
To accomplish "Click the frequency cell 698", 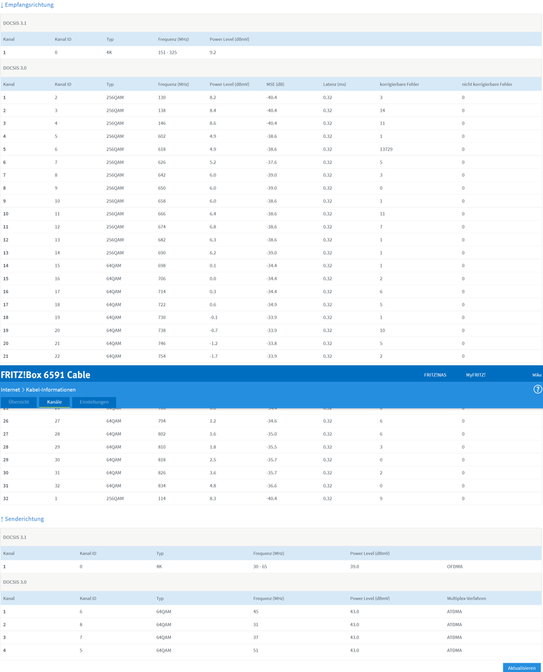I will [161, 266].
